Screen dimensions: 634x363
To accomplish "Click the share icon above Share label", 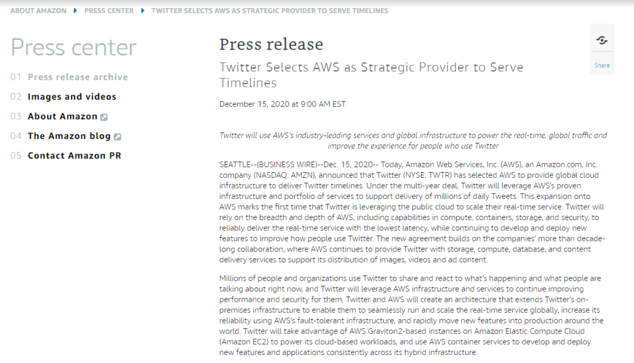I will coord(602,40).
